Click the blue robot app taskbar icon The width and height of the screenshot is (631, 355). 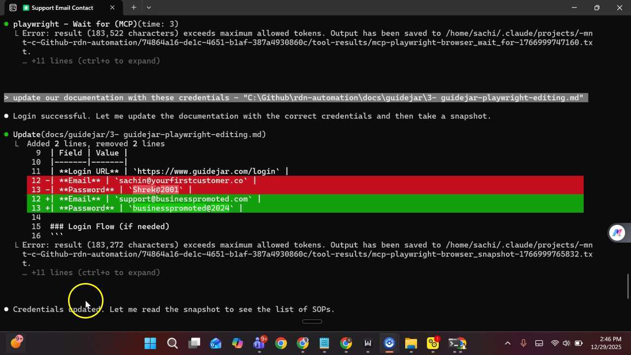(389, 343)
